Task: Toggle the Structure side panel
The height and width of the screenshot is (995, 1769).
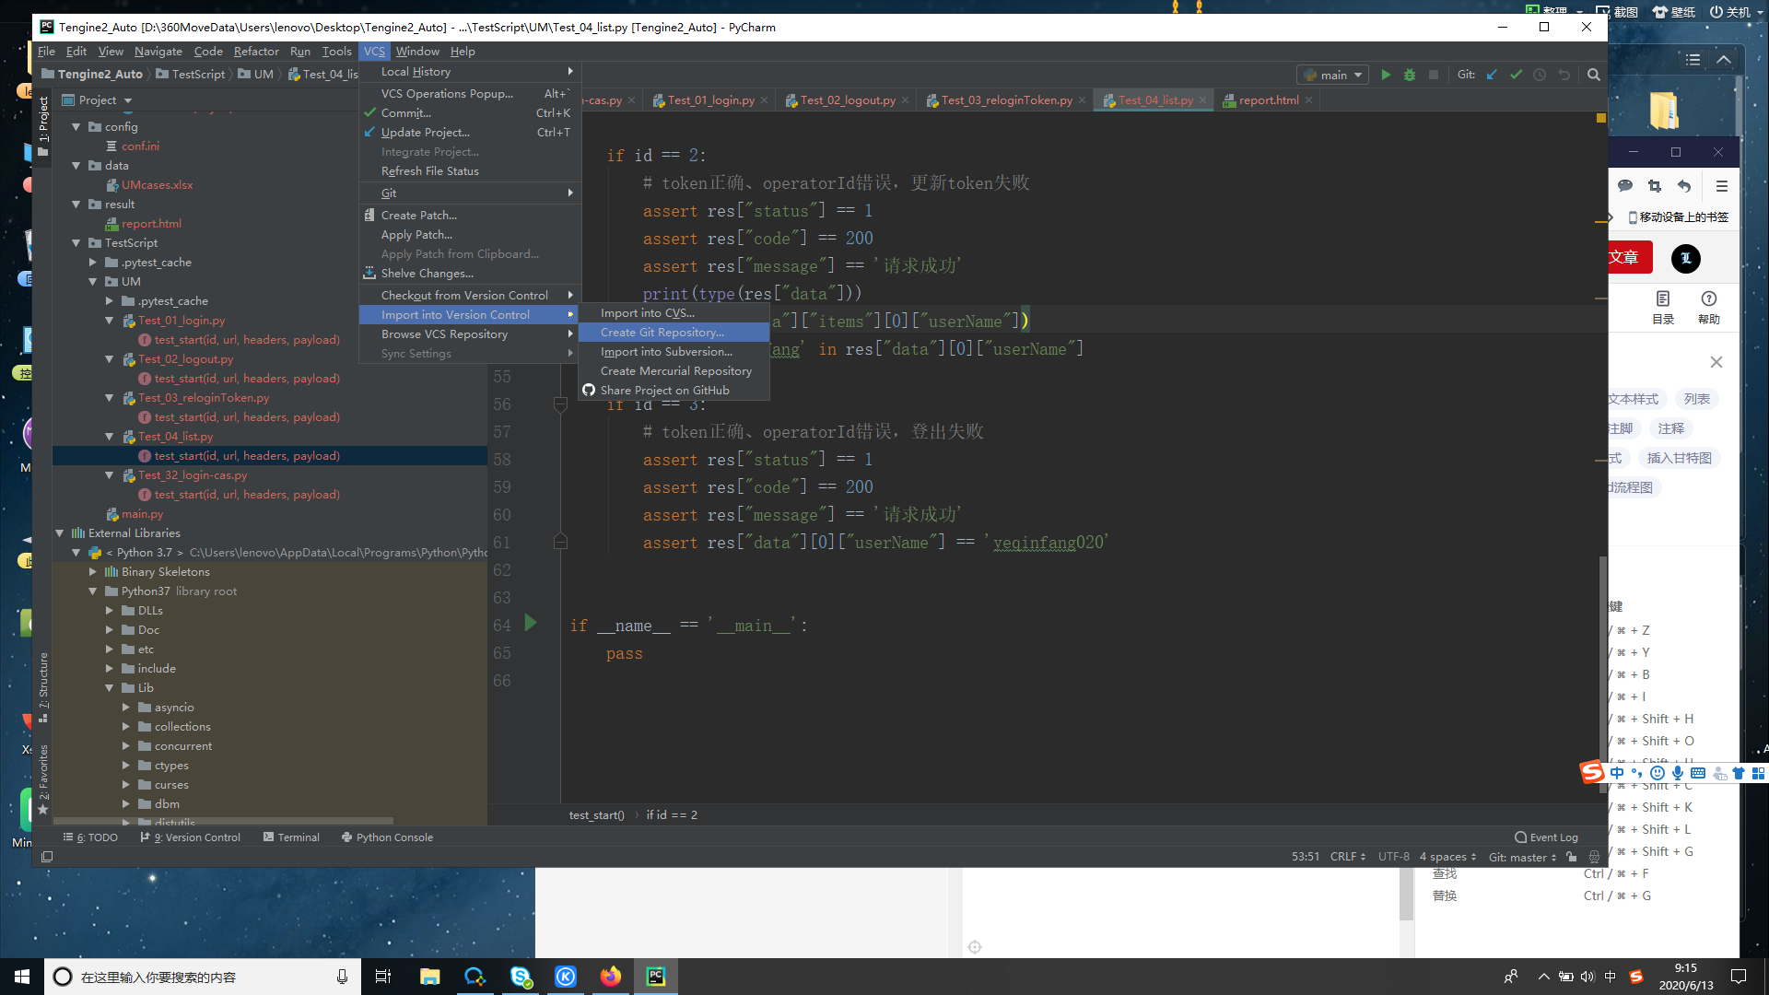Action: coord(43,687)
